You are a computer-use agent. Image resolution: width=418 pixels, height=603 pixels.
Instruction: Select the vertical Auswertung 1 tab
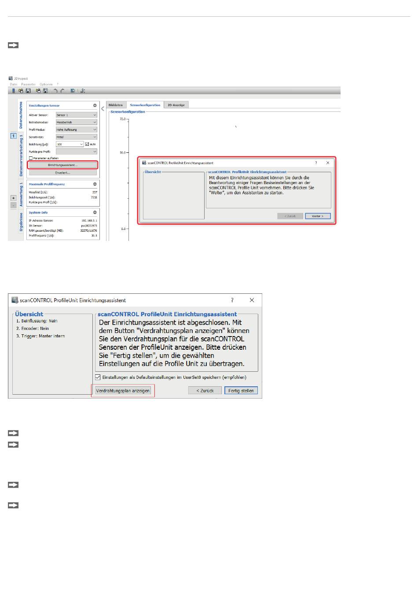point(21,195)
